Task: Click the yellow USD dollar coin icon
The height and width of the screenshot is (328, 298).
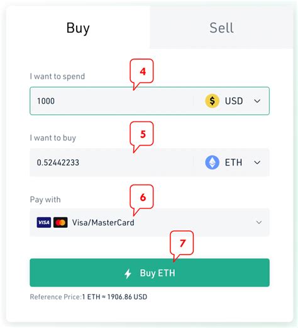Action: (x=212, y=101)
